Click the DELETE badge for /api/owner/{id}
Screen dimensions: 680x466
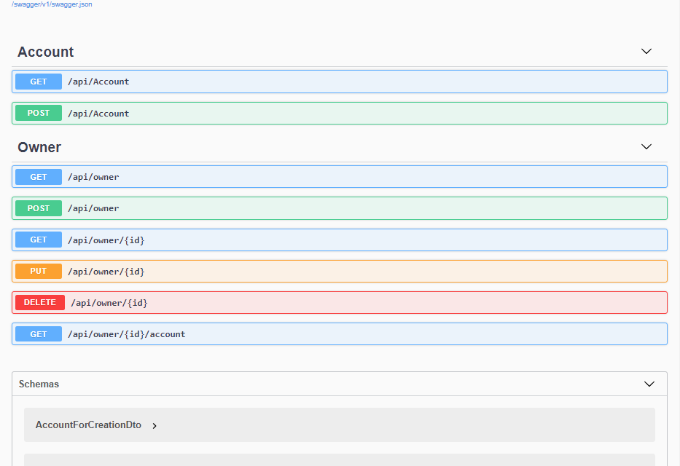pyautogui.click(x=40, y=302)
